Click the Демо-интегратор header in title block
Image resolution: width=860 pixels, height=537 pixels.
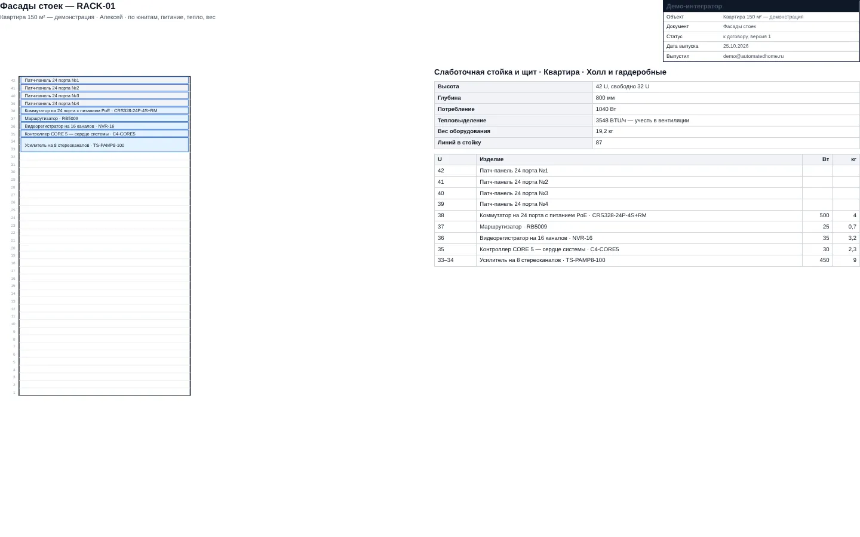coord(761,6)
